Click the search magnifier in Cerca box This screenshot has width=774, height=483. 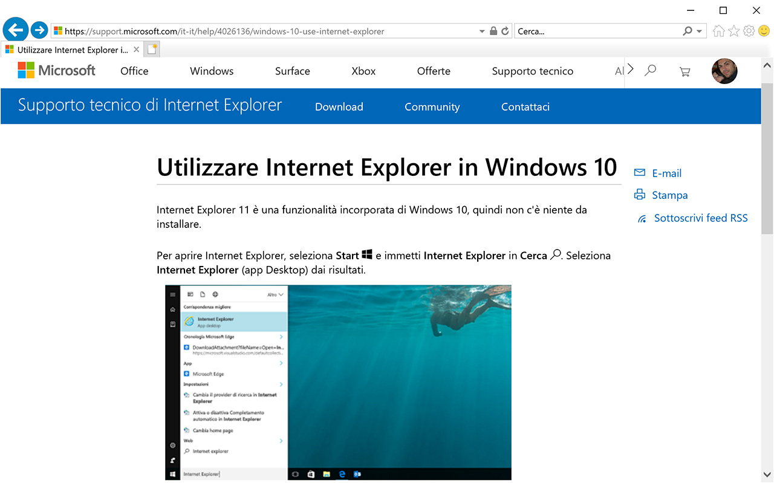point(688,31)
